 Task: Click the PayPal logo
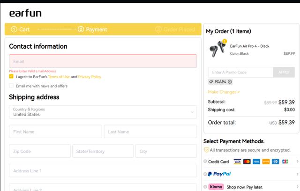click(219, 174)
